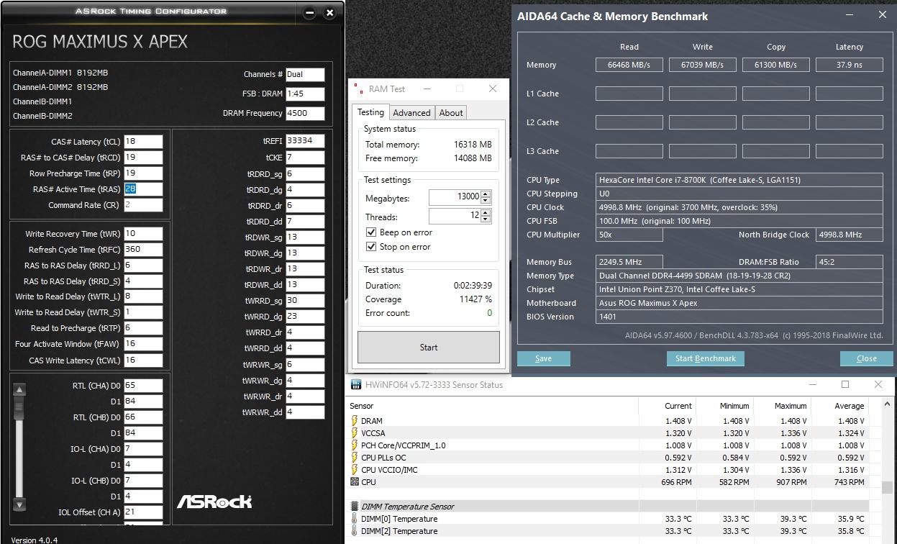Click the Close button in AIDA64
897x544 pixels.
(867, 358)
